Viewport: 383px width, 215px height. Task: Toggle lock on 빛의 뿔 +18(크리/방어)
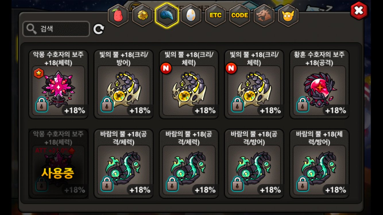(x=107, y=104)
